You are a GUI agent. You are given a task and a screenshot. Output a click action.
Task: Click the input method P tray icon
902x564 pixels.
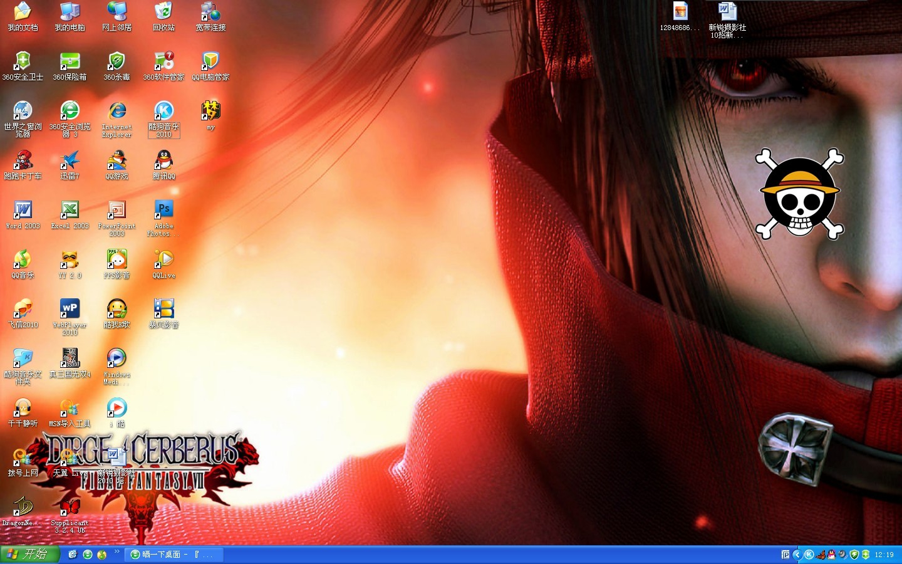tap(785, 555)
